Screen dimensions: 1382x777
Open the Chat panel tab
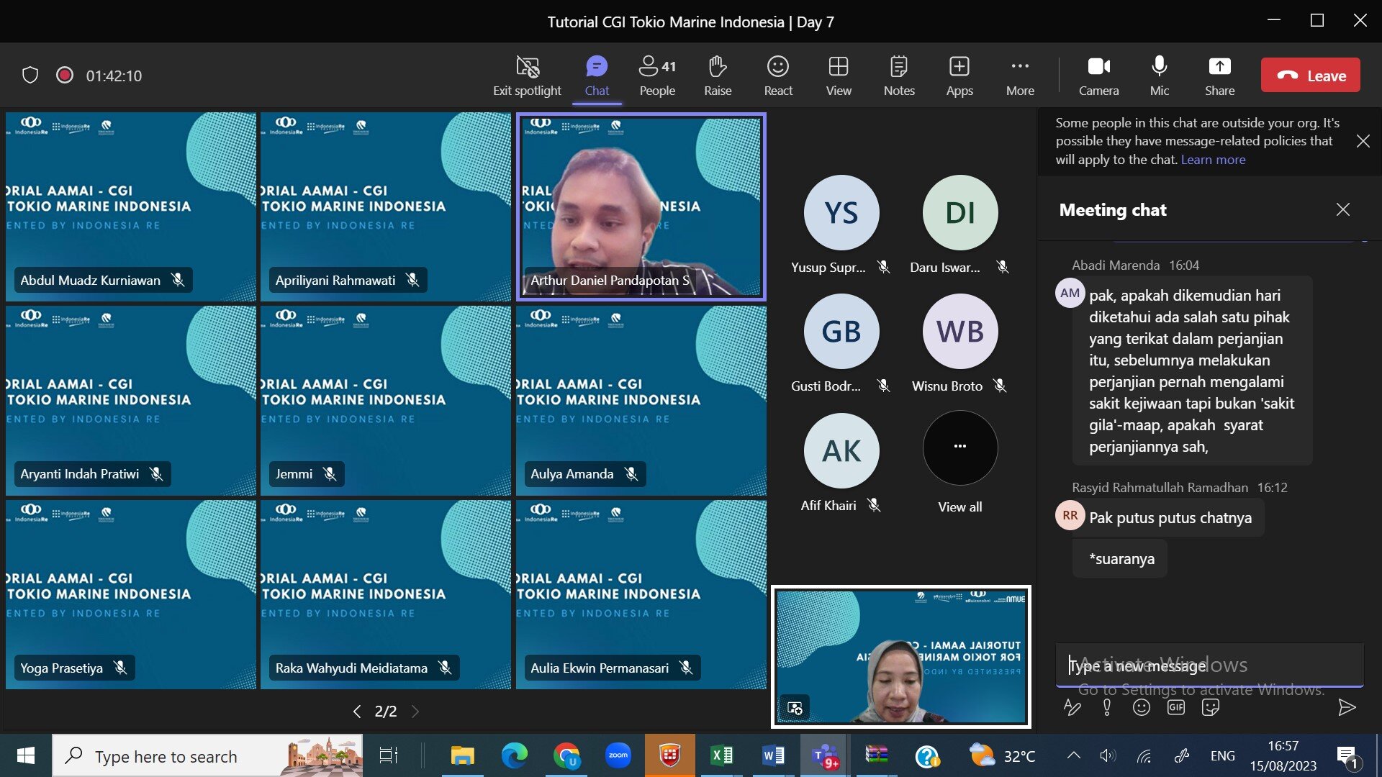pyautogui.click(x=597, y=76)
